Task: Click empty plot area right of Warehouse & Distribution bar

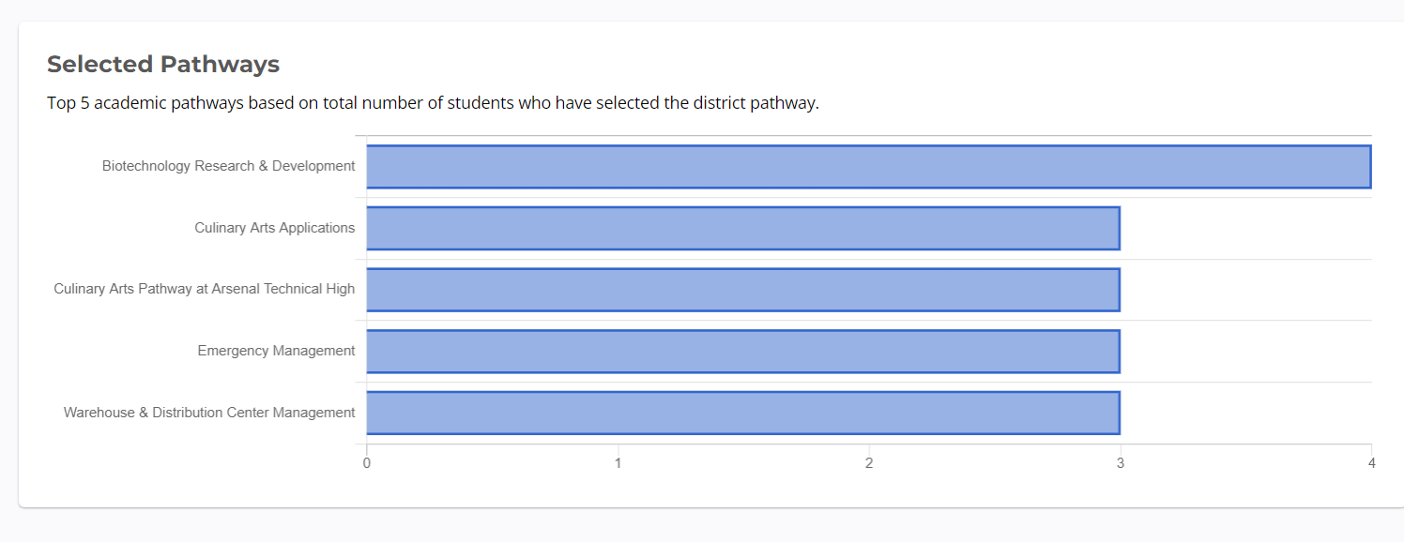Action: click(x=1245, y=413)
